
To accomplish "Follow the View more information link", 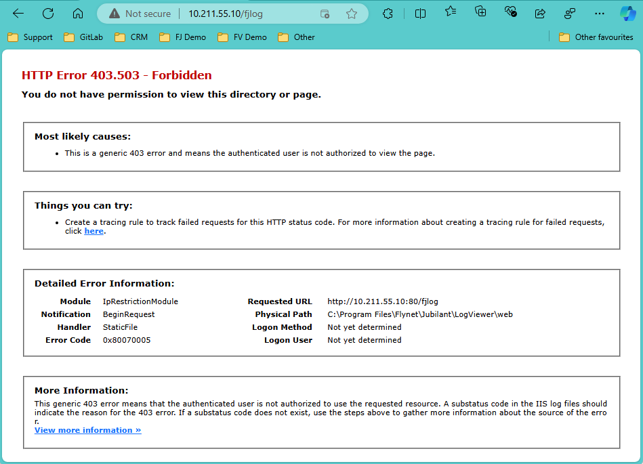I will click(87, 429).
